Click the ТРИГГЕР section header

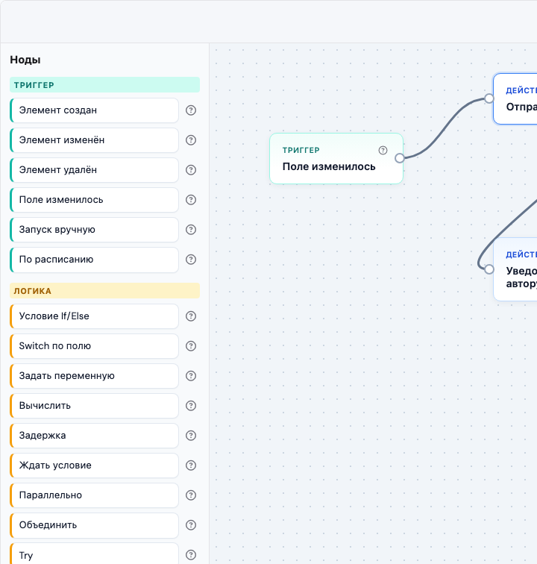pyautogui.click(x=104, y=85)
